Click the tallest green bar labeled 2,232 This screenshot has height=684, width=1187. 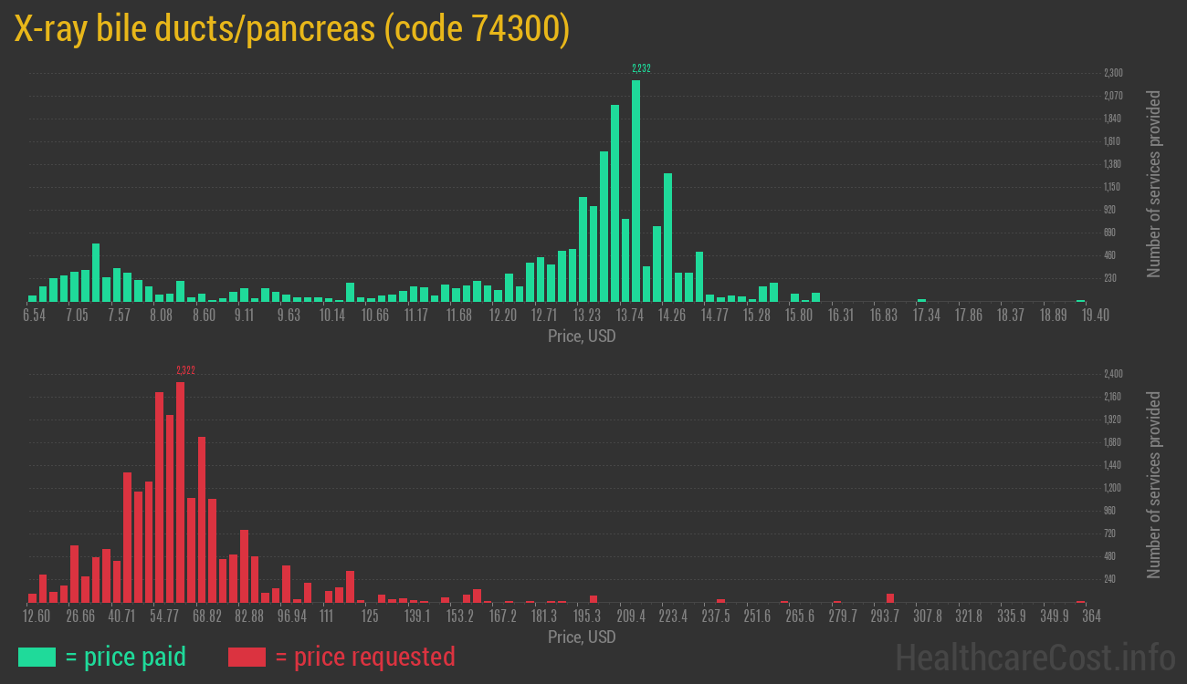click(x=636, y=191)
